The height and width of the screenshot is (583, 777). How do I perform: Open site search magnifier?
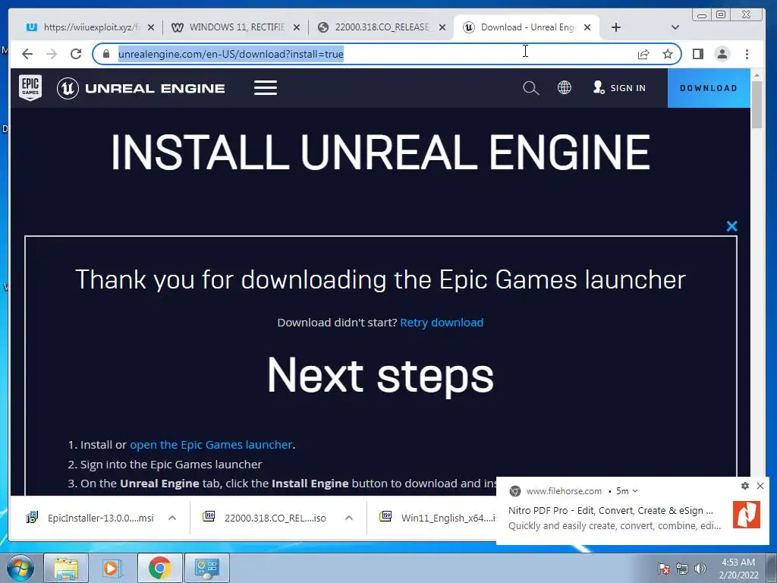(530, 88)
